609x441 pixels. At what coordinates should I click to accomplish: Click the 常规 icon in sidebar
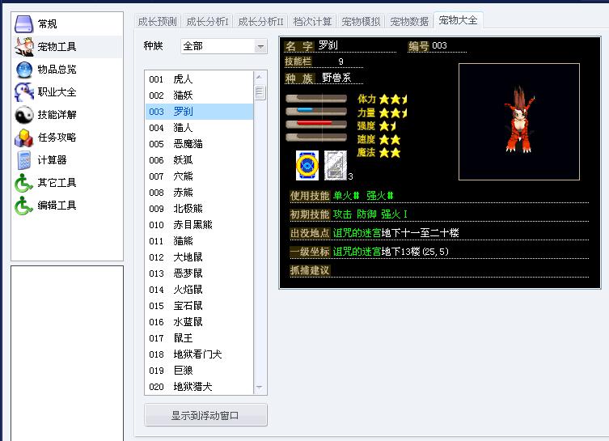pyautogui.click(x=24, y=24)
